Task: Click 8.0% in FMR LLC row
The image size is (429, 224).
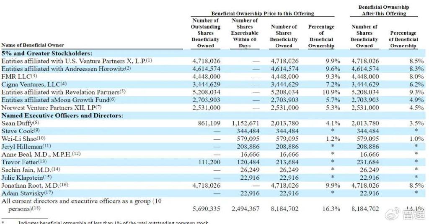Action: coord(416,76)
